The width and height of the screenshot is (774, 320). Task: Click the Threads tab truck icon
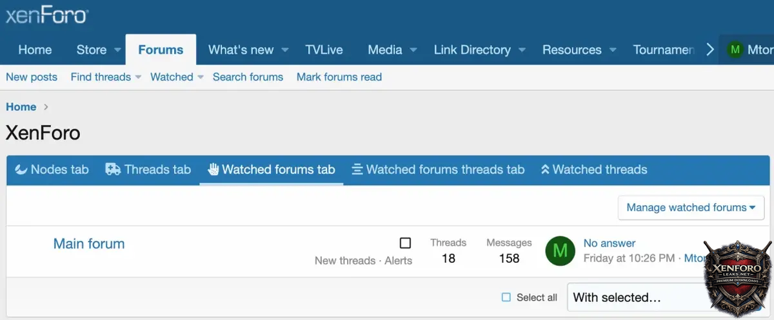click(x=113, y=169)
